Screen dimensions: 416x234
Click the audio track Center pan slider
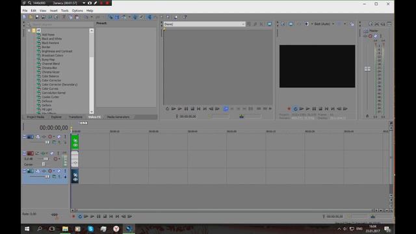(44, 164)
